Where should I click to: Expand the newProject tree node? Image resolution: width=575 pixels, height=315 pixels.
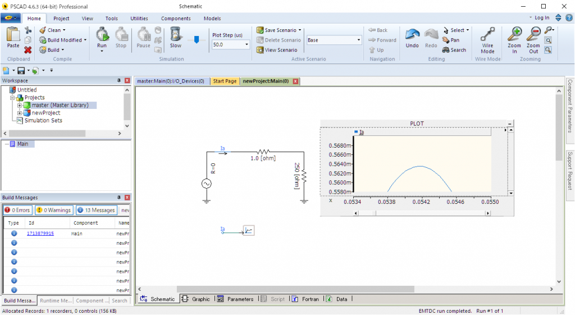pyautogui.click(x=20, y=113)
